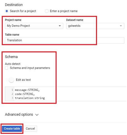Click line number 3 in schema gutter

12,98
